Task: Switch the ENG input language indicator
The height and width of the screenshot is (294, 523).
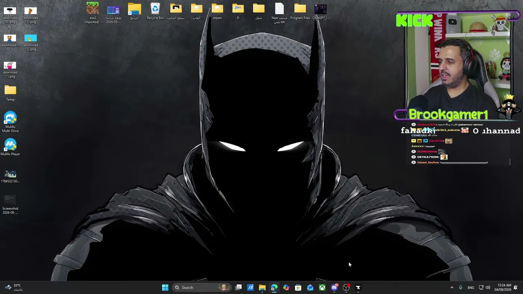Action: coord(471,287)
